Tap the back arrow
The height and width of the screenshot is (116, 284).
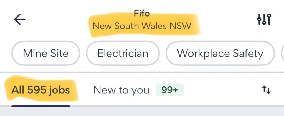pos(19,19)
